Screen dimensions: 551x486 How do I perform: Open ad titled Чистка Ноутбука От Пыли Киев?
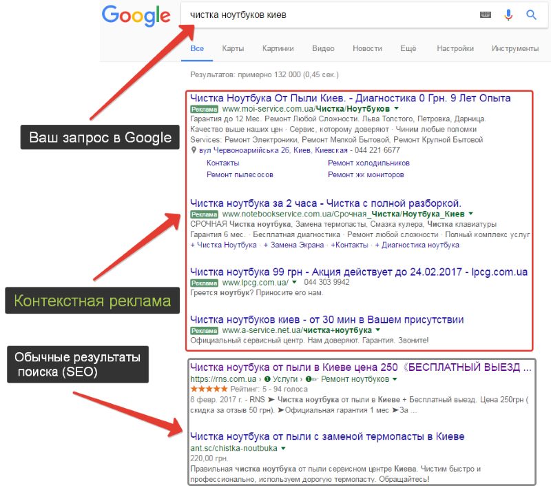tap(350, 98)
